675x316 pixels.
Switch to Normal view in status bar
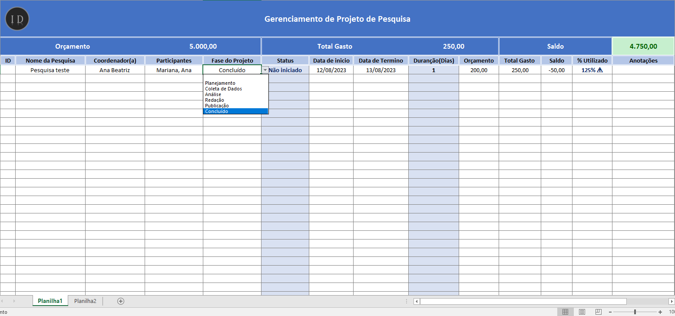pyautogui.click(x=565, y=312)
